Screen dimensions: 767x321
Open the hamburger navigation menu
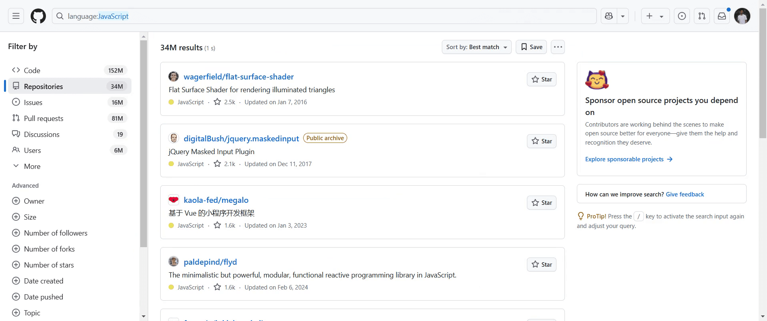[x=16, y=16]
